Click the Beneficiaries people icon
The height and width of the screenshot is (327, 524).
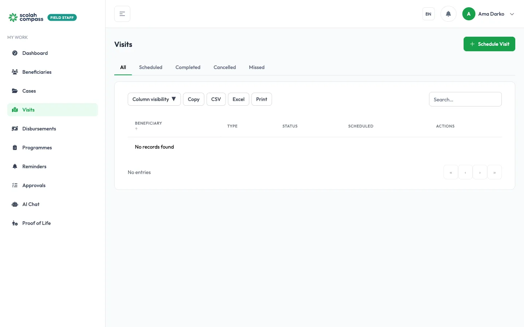point(15,72)
